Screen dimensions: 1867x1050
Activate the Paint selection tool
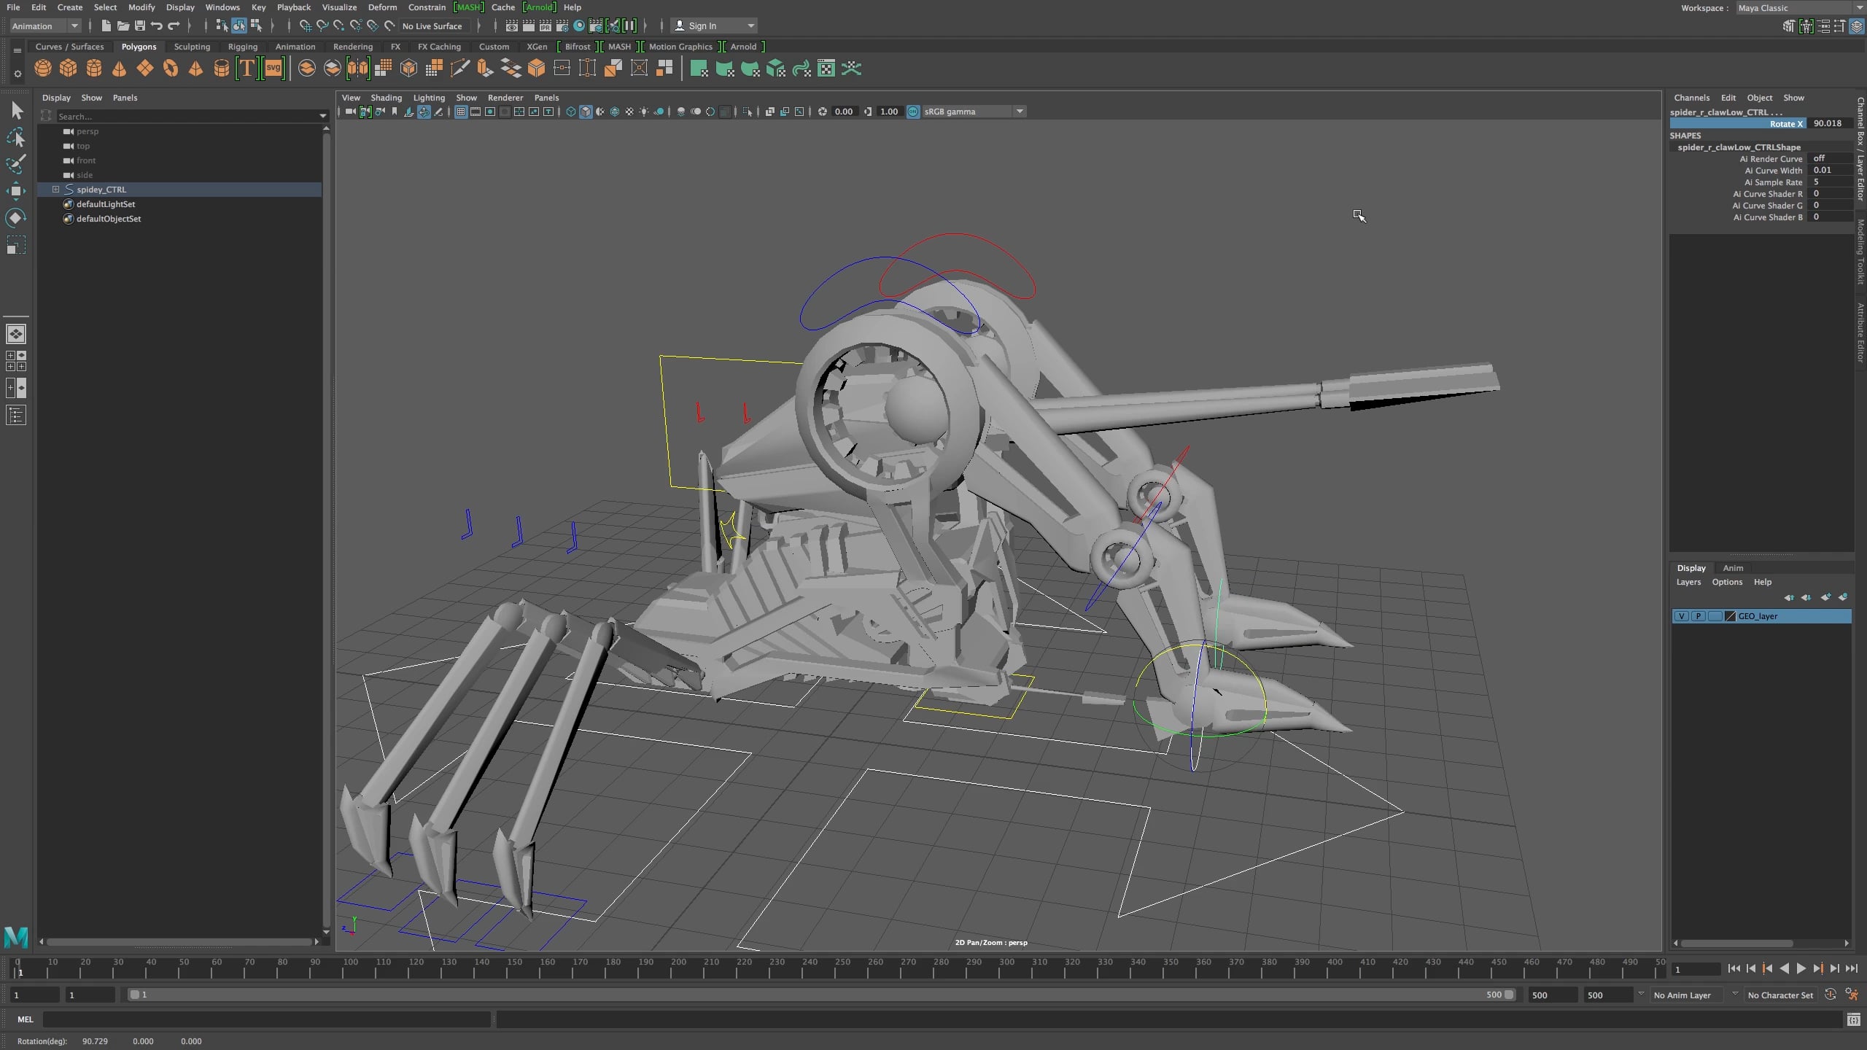pos(16,164)
